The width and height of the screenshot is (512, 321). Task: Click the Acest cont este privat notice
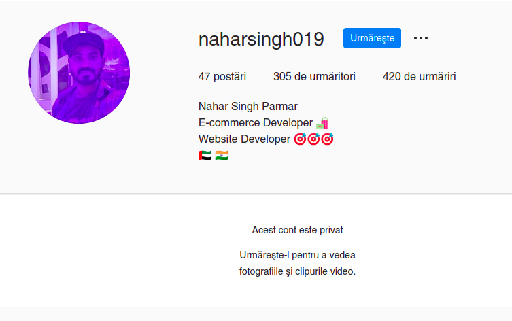tap(297, 230)
